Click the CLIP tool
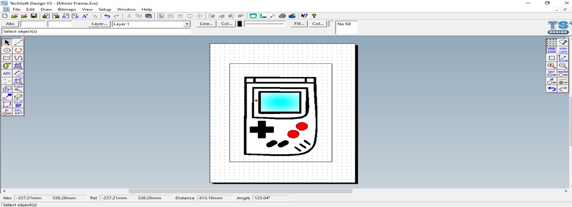 pyautogui.click(x=18, y=104)
